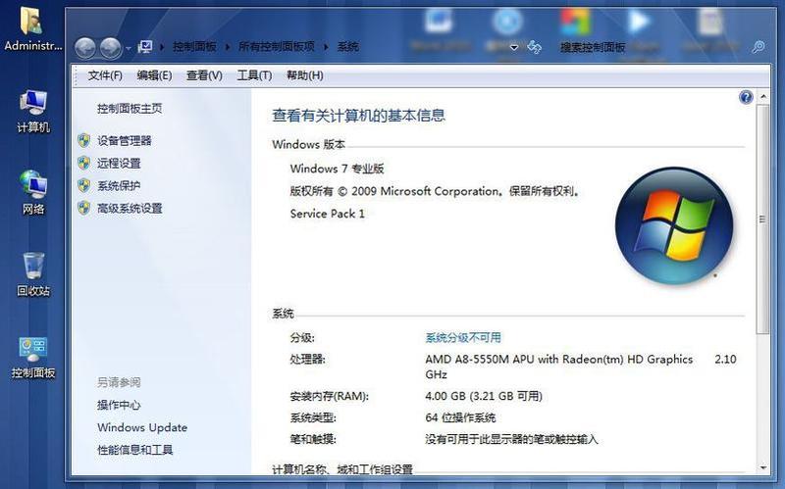Screen dimensions: 785x489
Task: Select 网络 desktop icon
Action: click(x=33, y=192)
